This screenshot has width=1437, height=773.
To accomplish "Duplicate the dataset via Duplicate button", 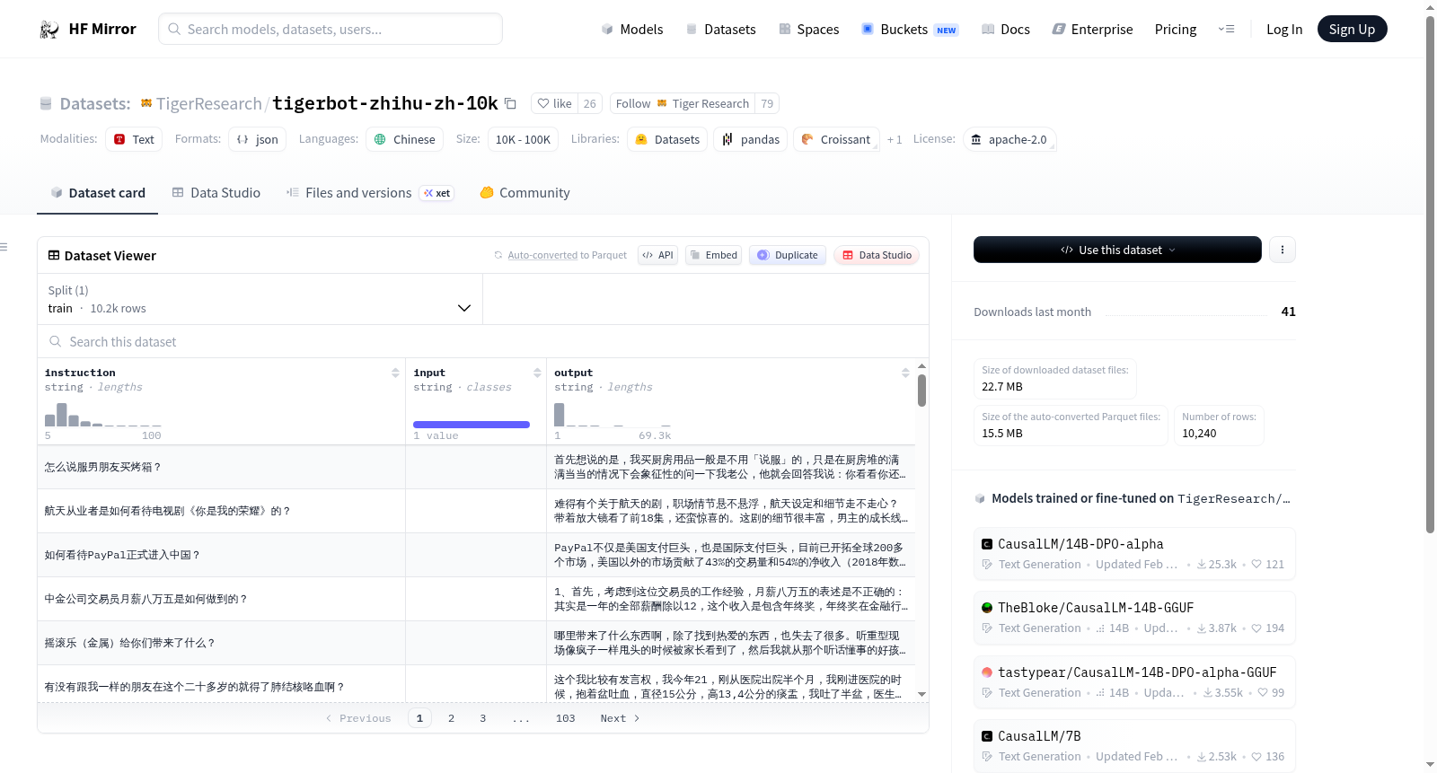I will coord(788,255).
